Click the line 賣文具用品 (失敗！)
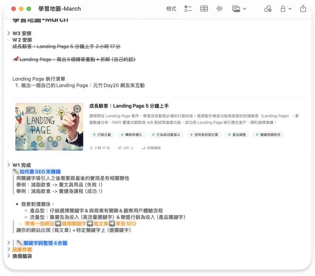This screenshot has width=315, height=276. click(59, 185)
